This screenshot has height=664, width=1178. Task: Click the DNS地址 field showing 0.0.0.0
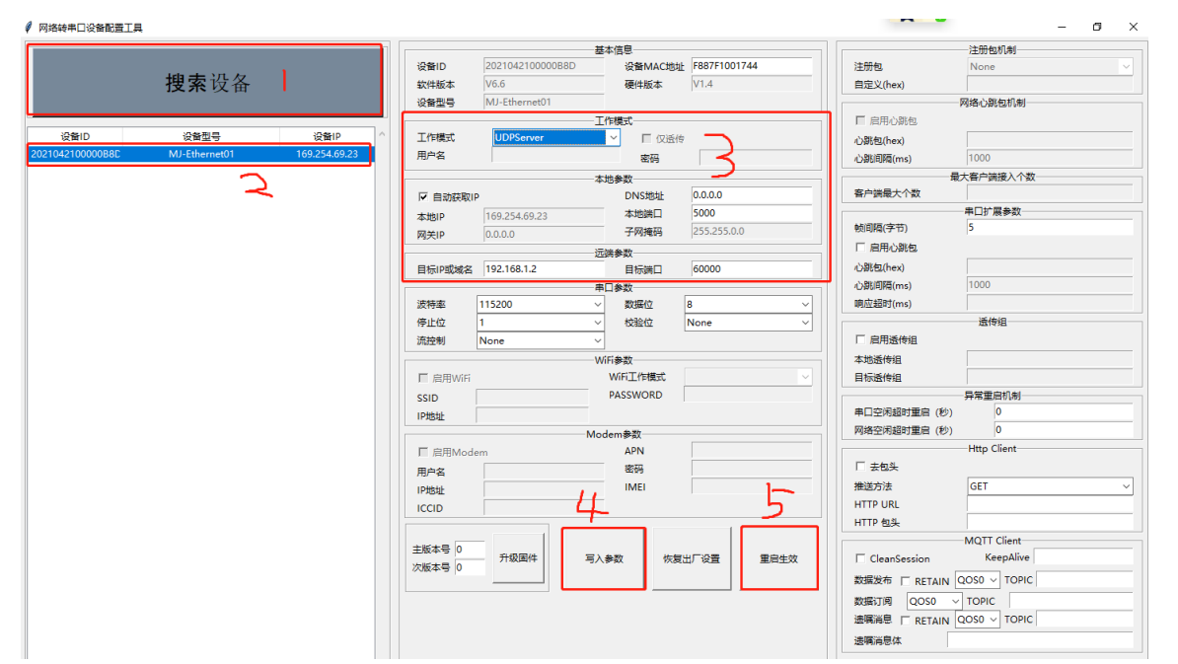pyautogui.click(x=751, y=195)
